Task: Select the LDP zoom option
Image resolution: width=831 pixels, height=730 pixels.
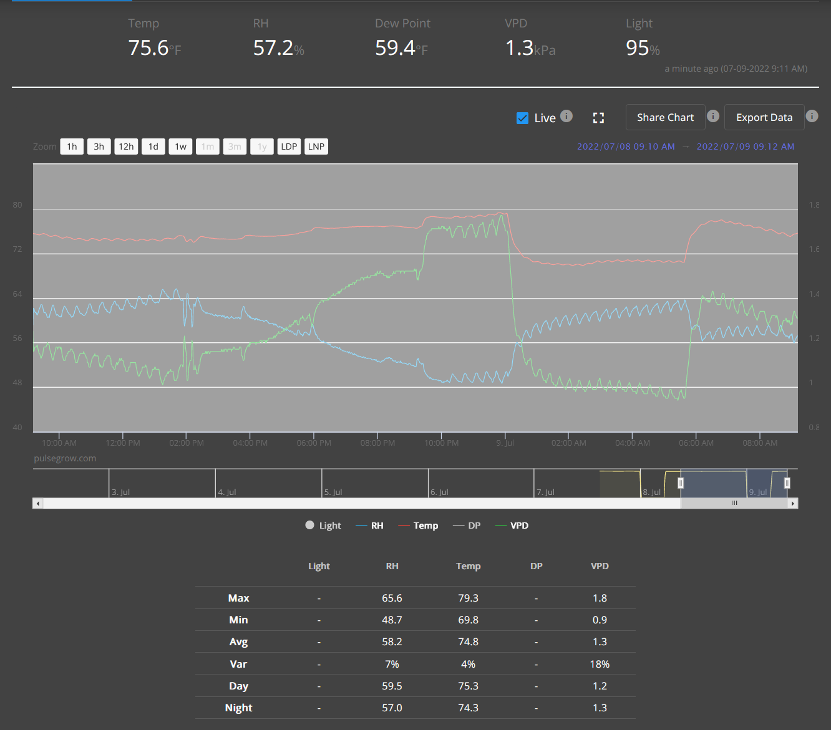Action: click(289, 146)
